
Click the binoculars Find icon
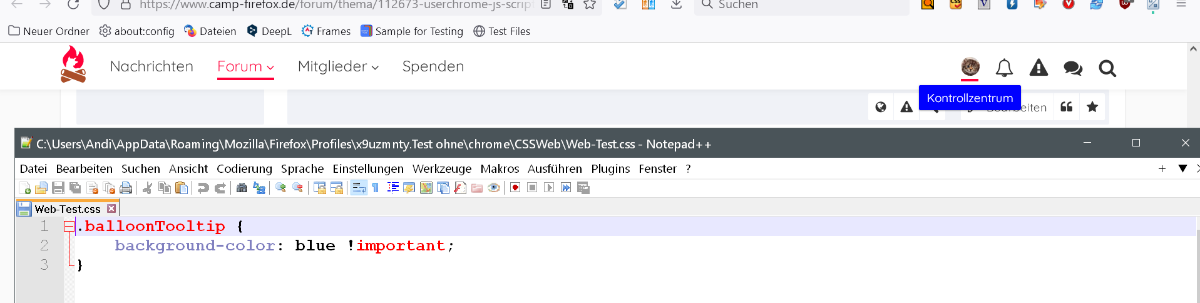coord(242,188)
